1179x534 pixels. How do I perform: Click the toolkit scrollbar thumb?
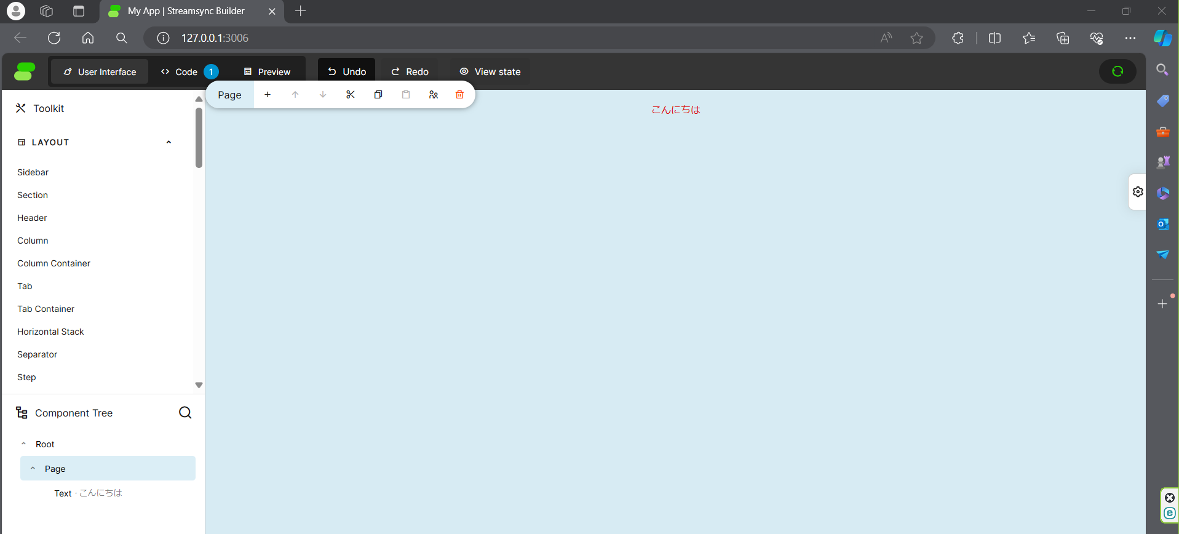click(x=199, y=138)
